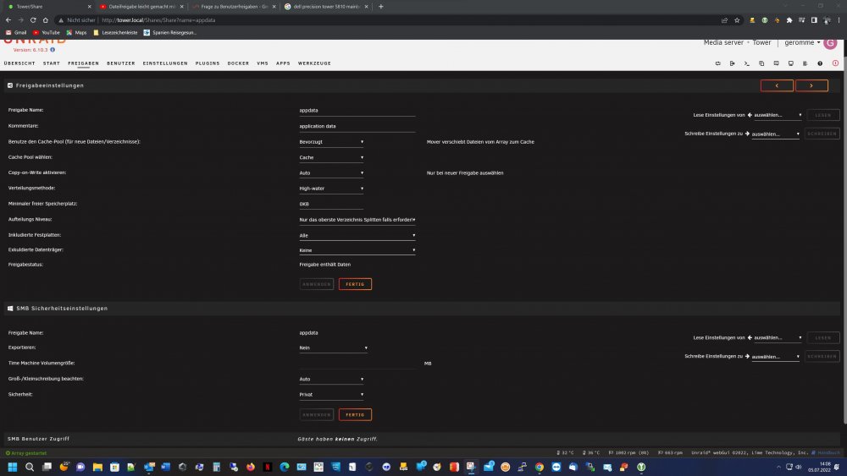Open Netflix from the taskbar
Screen dimensions: 847x476
point(268,467)
